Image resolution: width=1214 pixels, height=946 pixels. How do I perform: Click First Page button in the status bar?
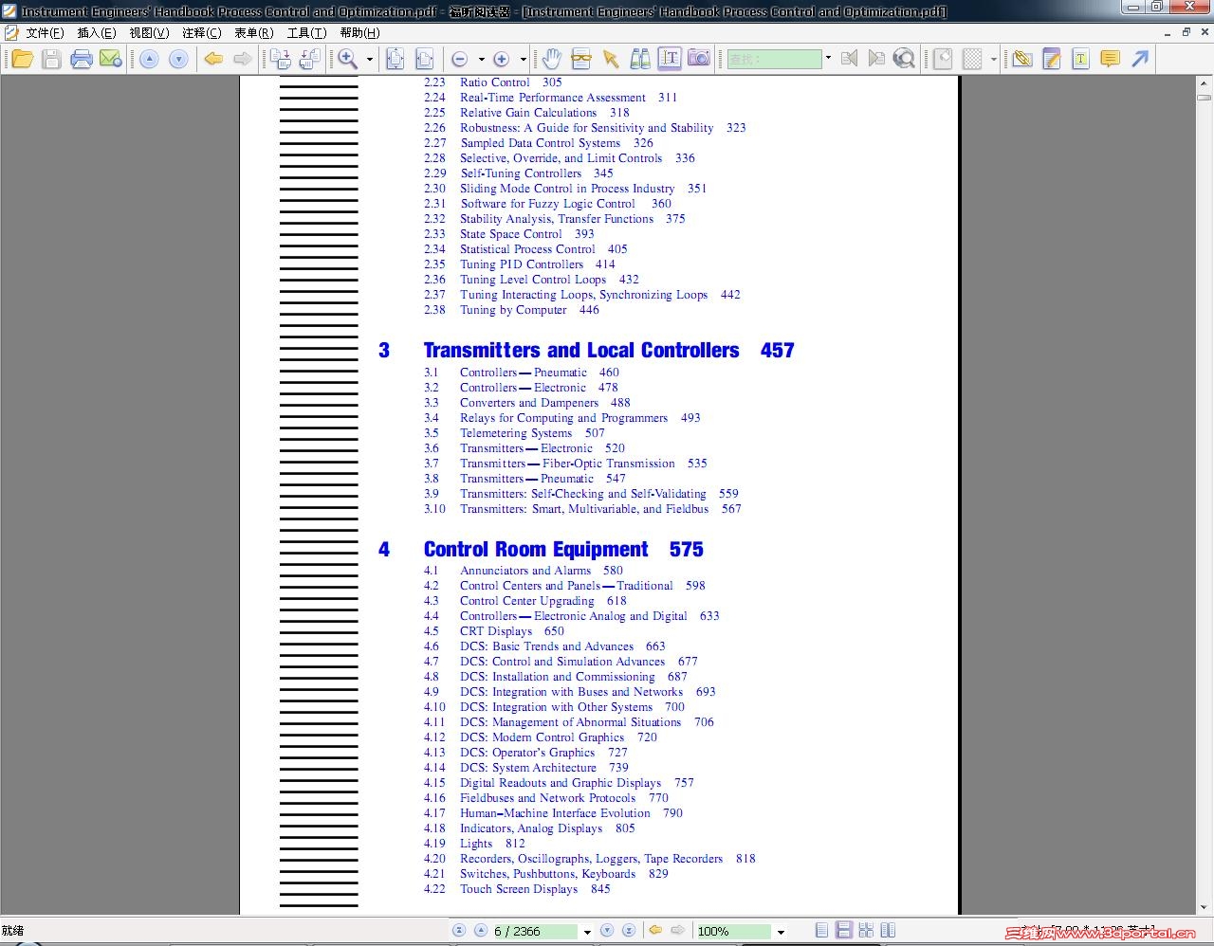459,931
